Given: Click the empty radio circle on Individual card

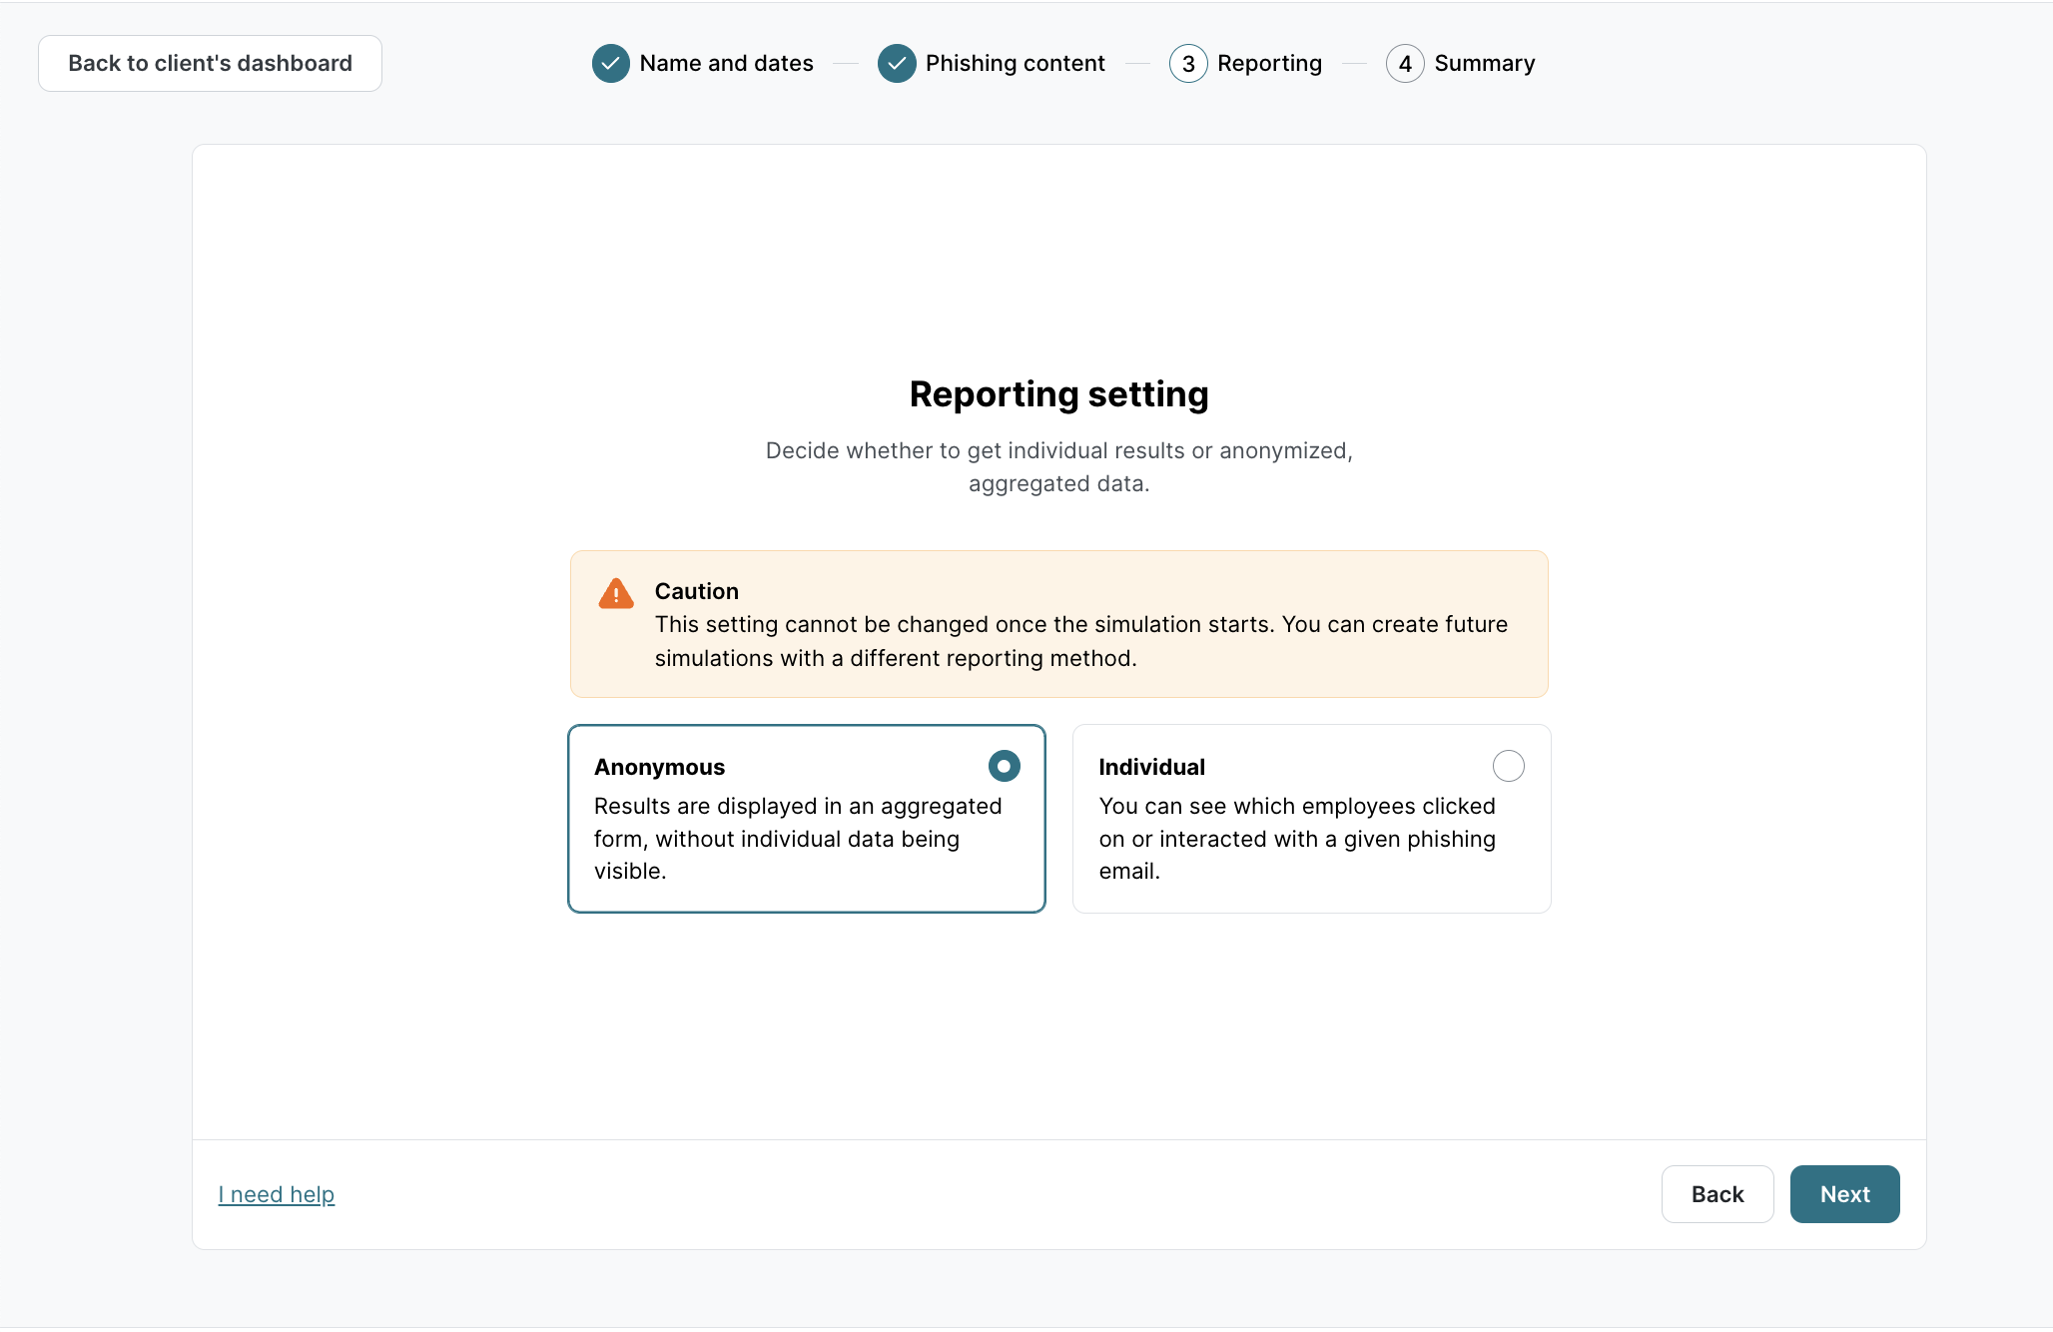Looking at the screenshot, I should tap(1509, 766).
